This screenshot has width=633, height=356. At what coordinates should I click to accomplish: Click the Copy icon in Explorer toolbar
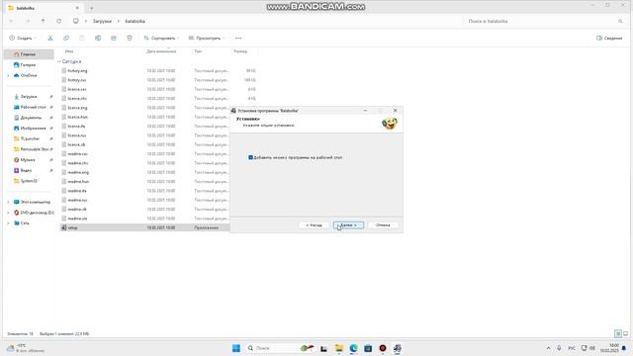(x=66, y=38)
